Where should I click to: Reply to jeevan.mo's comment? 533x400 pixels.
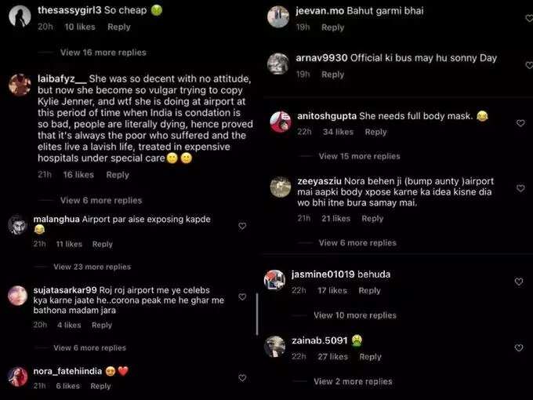[x=333, y=27]
